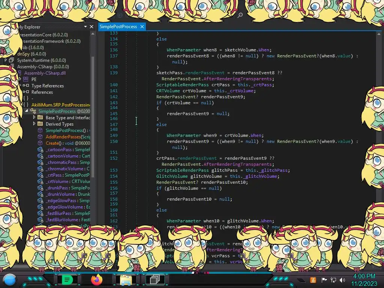This screenshot has height=288, width=384.
Task: Click line number 147 in the gutter
Action: [x=114, y=124]
